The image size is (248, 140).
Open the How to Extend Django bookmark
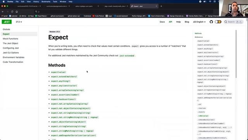(x=157, y=16)
